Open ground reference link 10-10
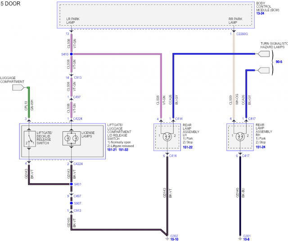This screenshot has width=288, height=242. (x=175, y=240)
